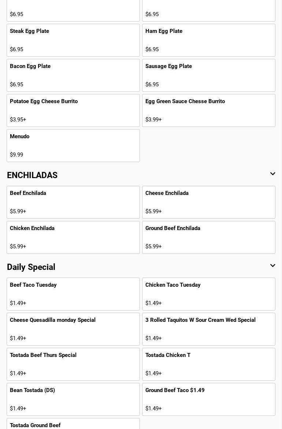Choose the Bacon Egg Plate card
282x429 pixels.
pyautogui.click(x=73, y=75)
